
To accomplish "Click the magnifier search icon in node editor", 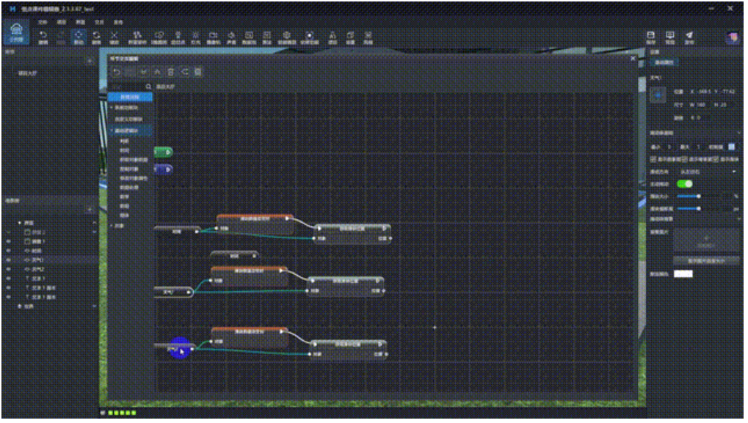I will 149,87.
